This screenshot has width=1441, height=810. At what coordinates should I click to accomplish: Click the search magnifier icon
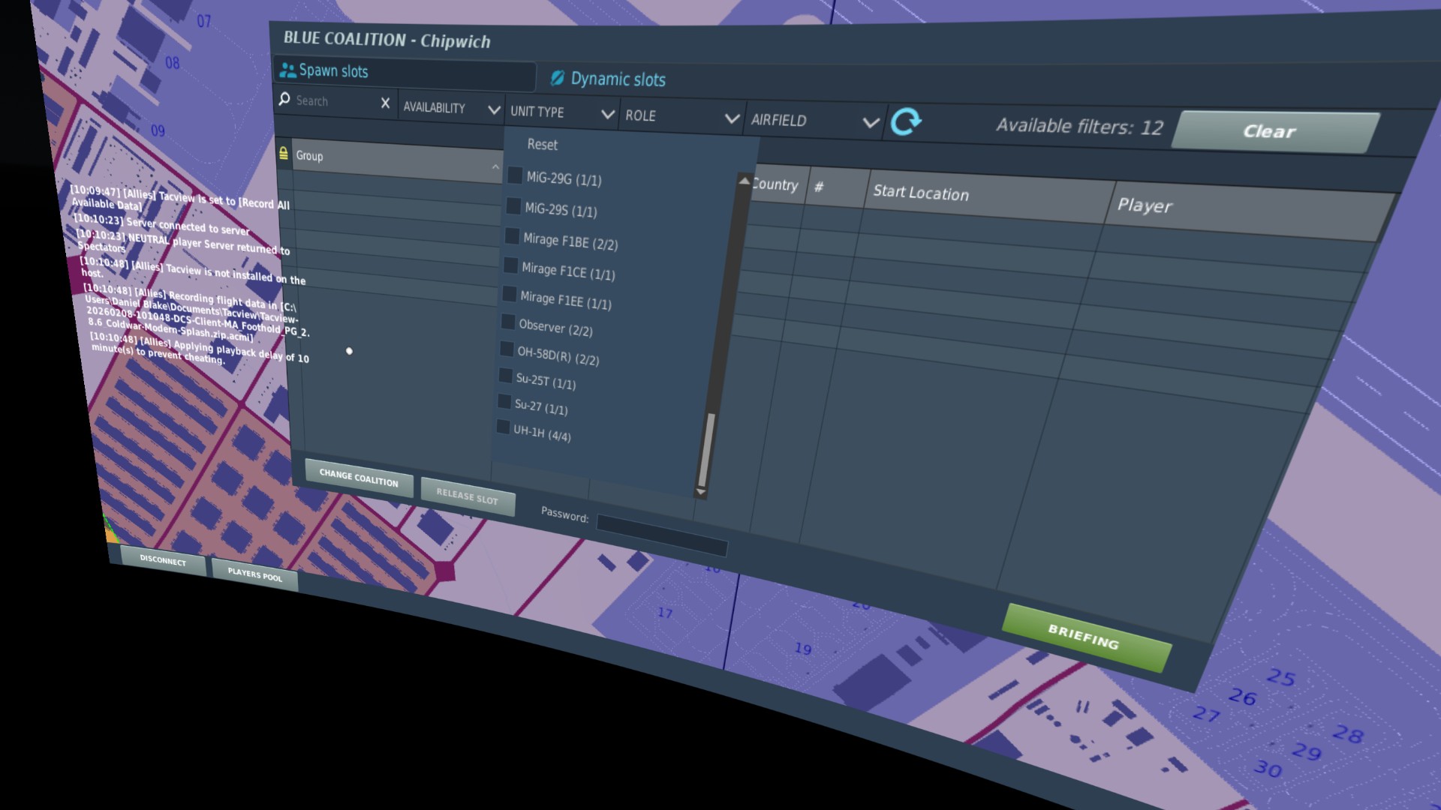tap(284, 99)
